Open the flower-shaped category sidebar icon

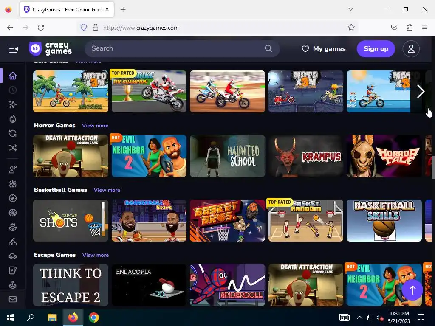pyautogui.click(x=12, y=227)
